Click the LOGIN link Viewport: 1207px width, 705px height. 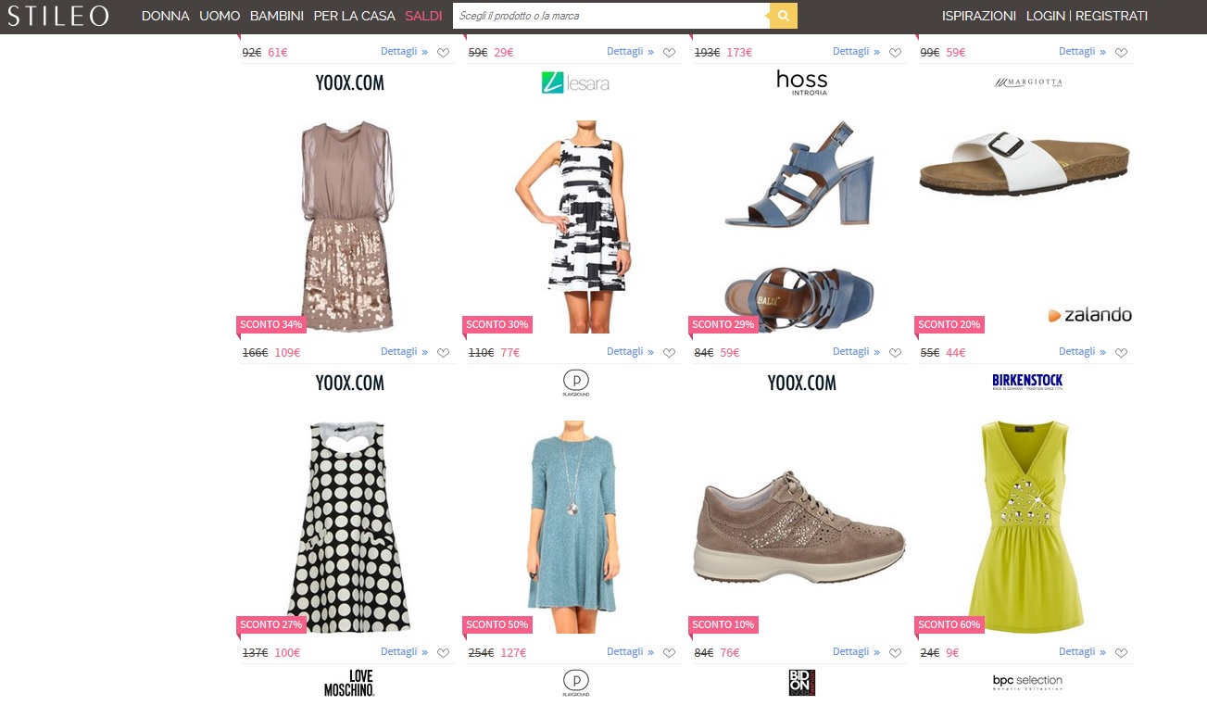click(1045, 16)
